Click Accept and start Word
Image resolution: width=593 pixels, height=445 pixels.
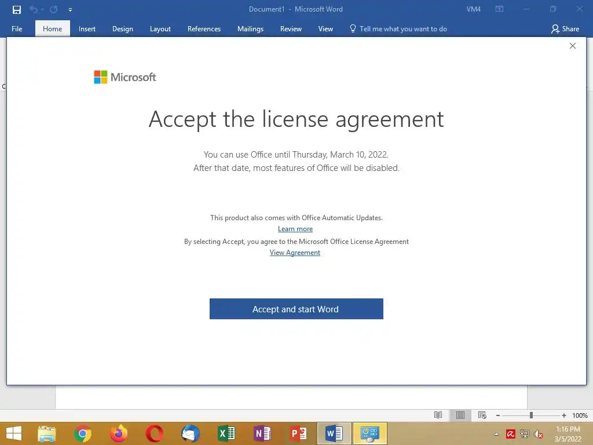click(296, 309)
